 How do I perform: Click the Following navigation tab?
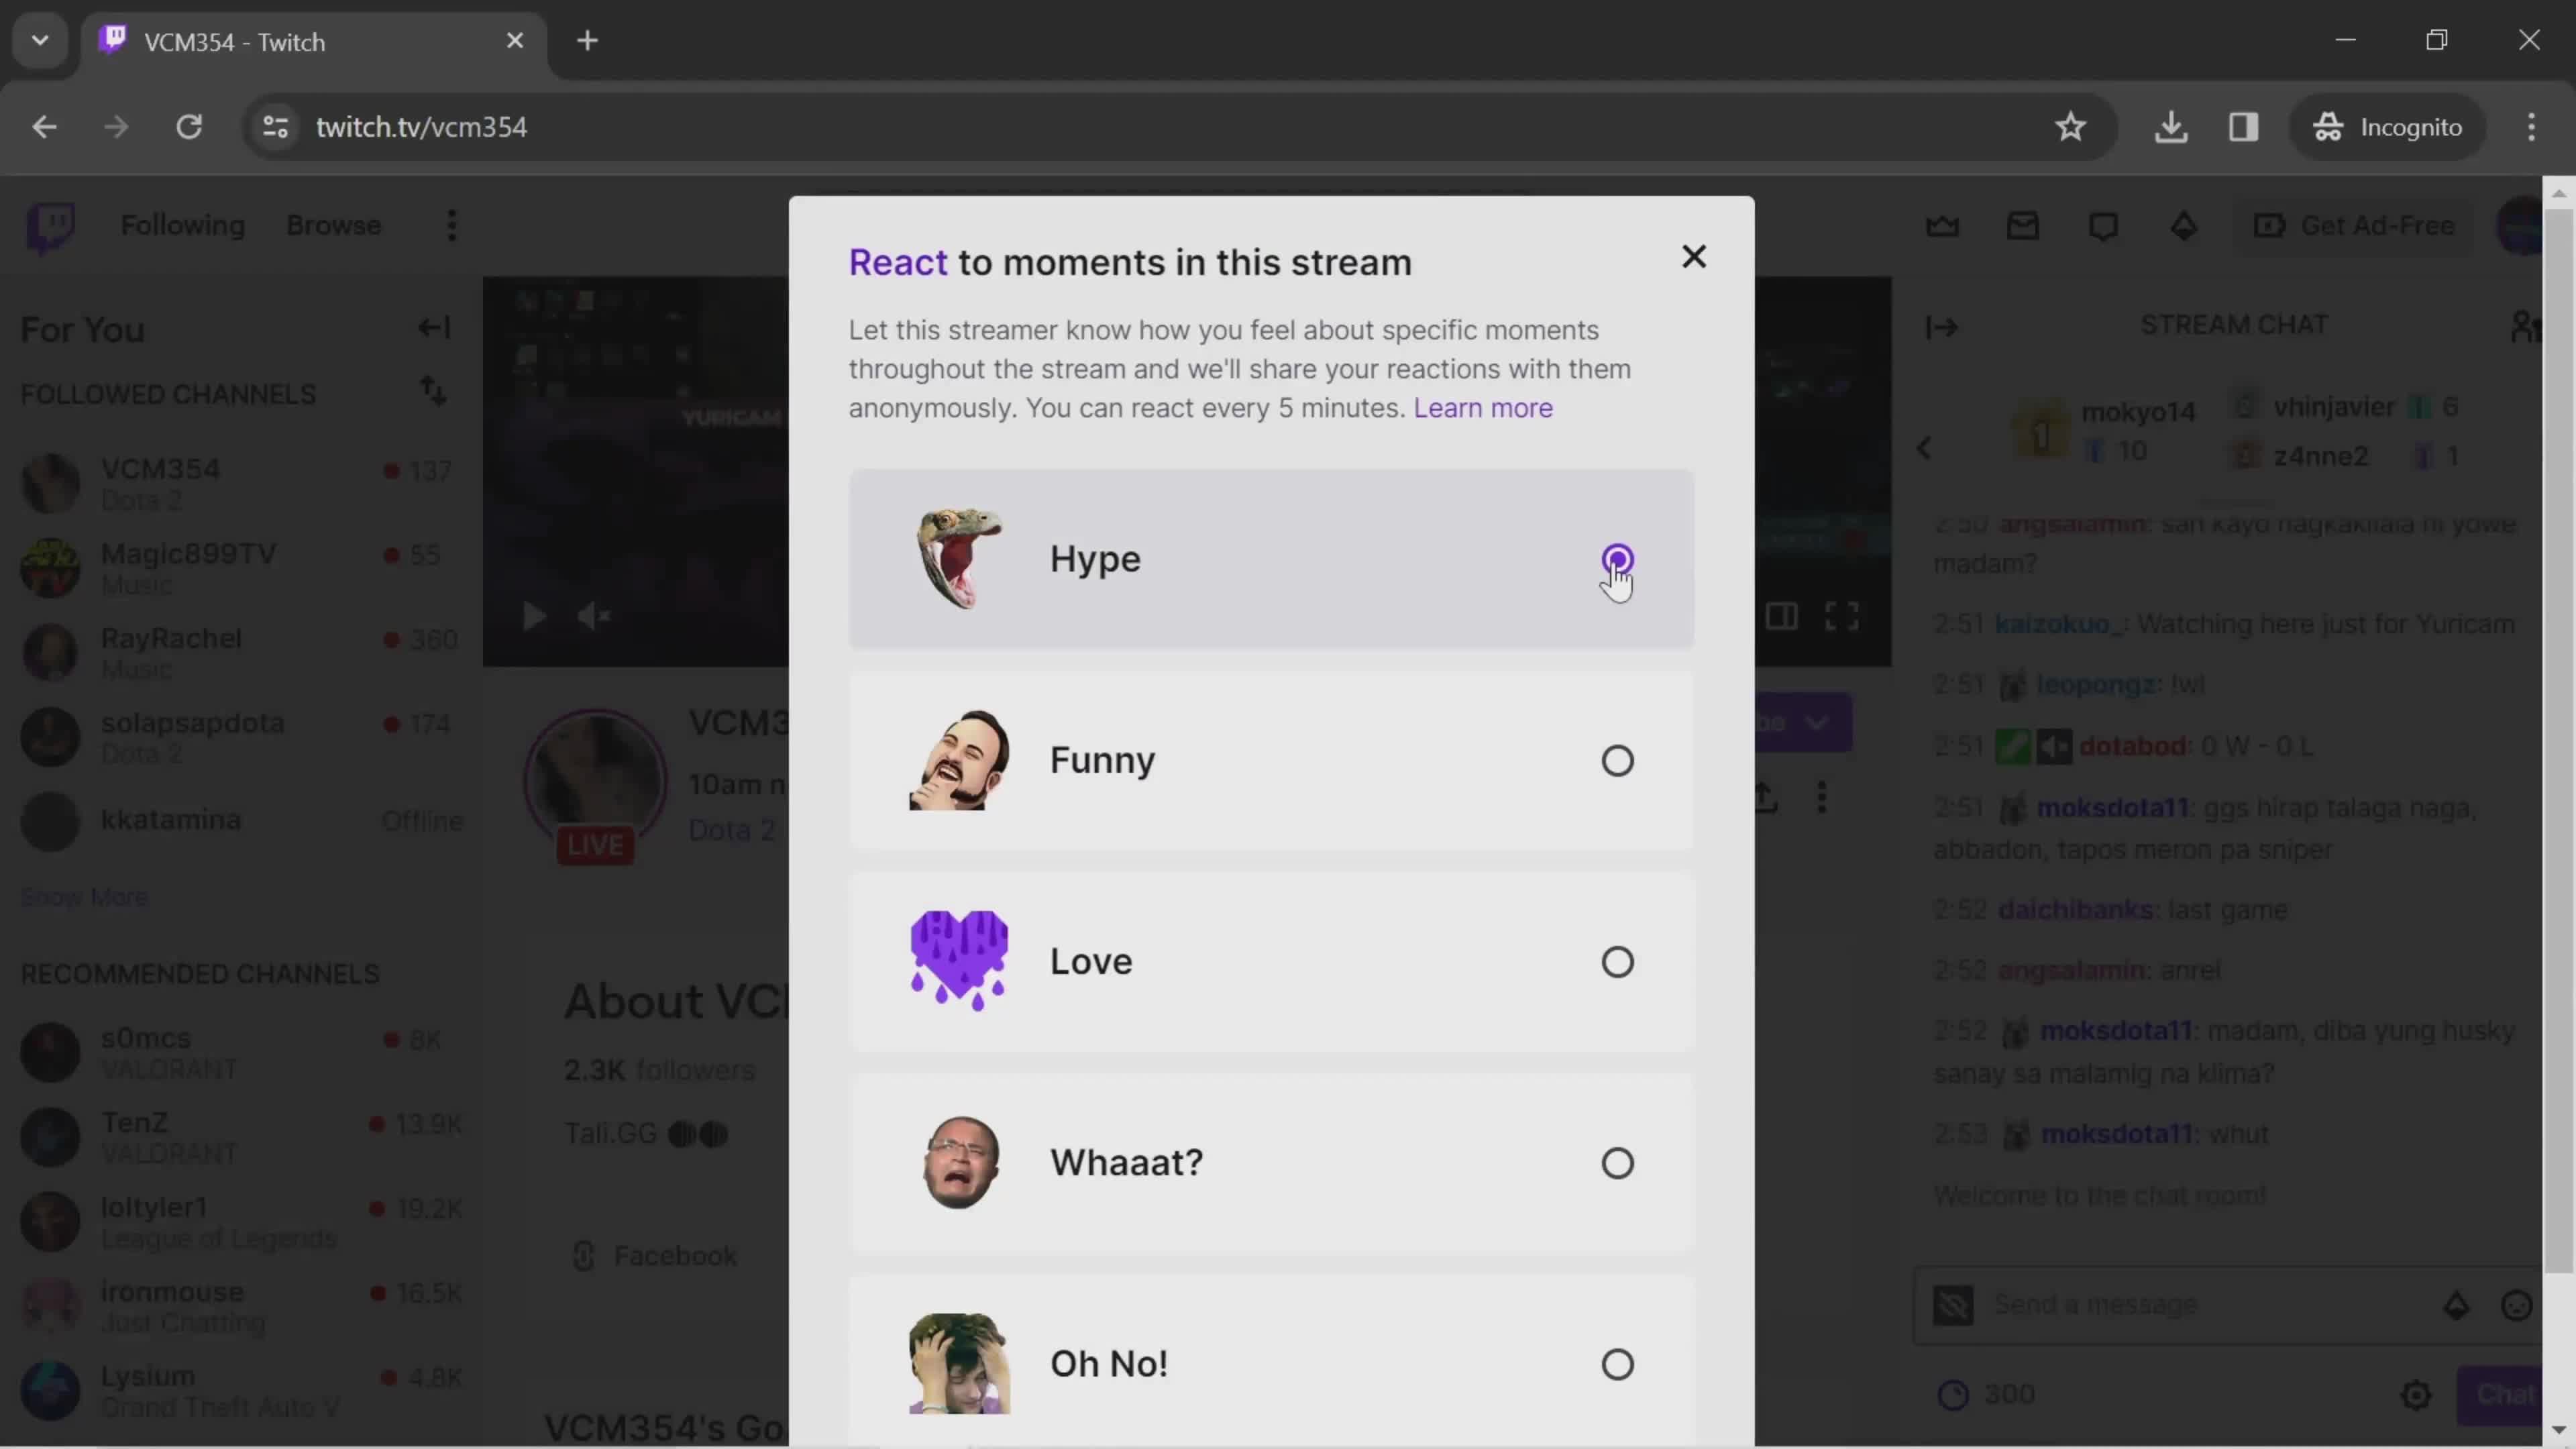pos(182,225)
